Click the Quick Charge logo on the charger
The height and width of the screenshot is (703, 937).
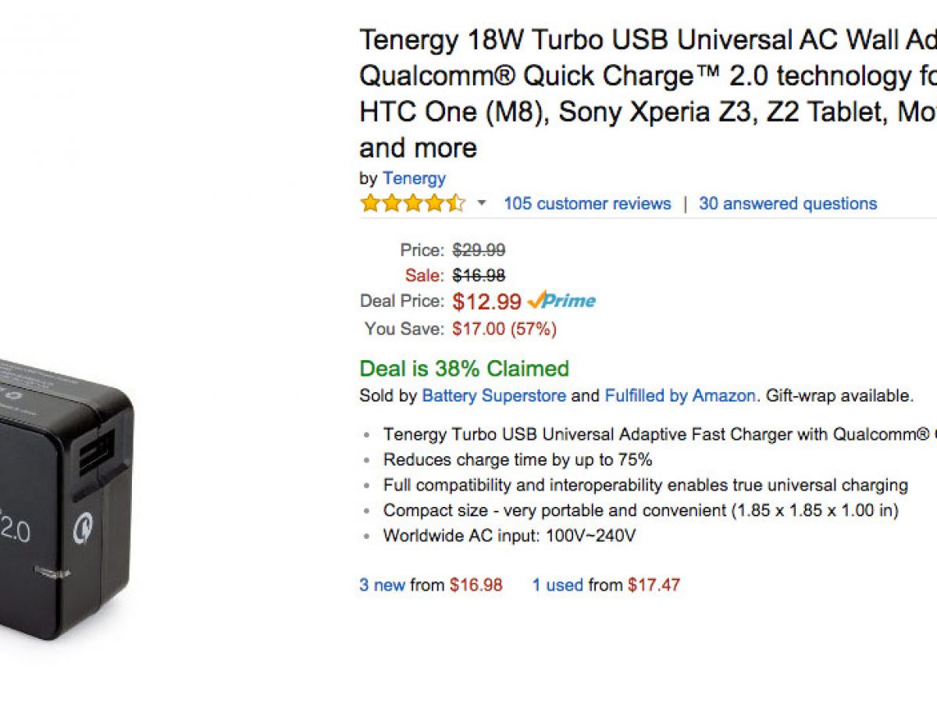click(x=82, y=529)
